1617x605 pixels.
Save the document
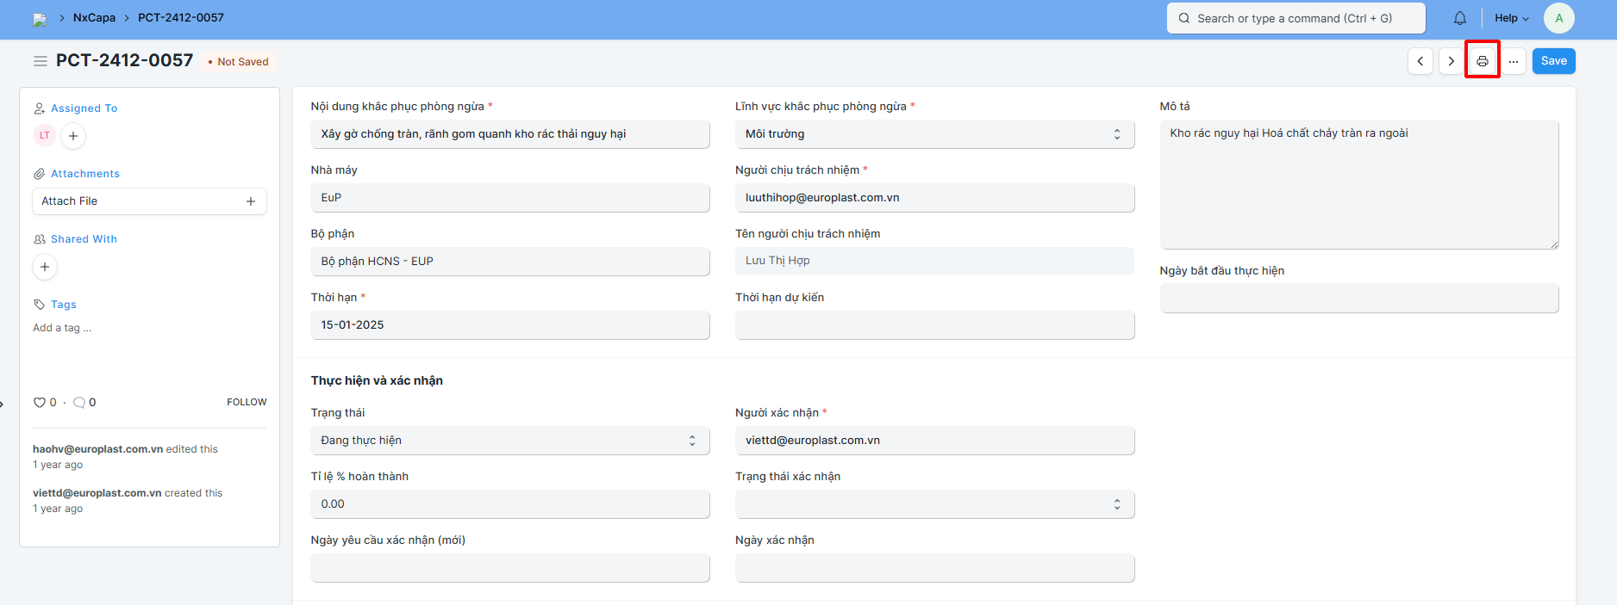coord(1553,61)
